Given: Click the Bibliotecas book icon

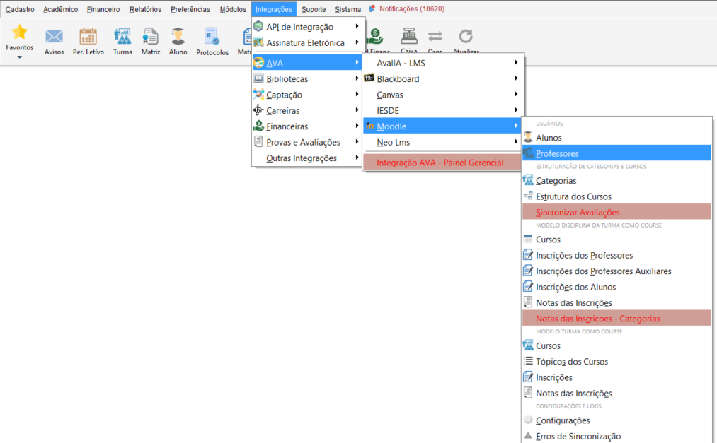Looking at the screenshot, I should pyautogui.click(x=258, y=78).
